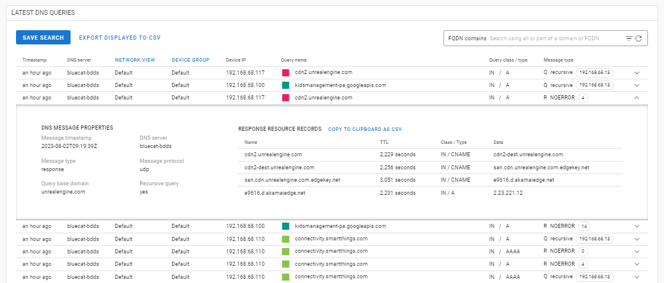Expand the last connectivity.smartthings.com AAAA recursive row
The width and height of the screenshot is (664, 283).
[x=637, y=277]
